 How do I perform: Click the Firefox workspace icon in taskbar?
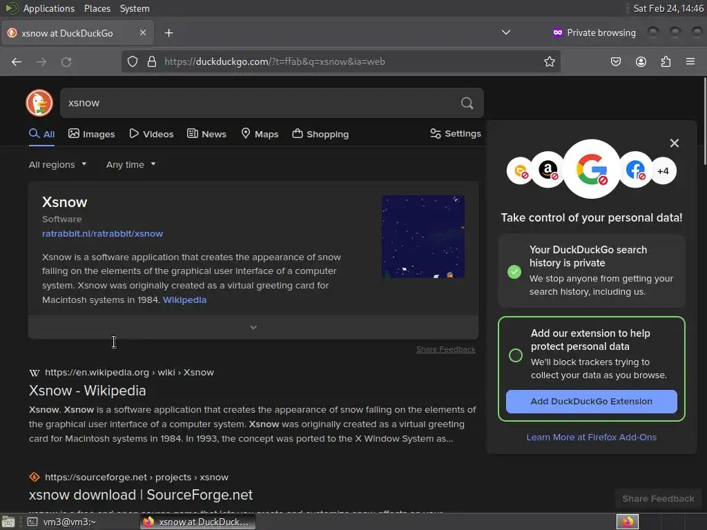coord(628,522)
